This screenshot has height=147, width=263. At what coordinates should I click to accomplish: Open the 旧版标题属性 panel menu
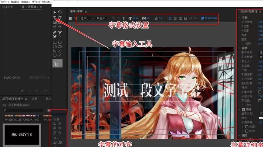point(260,12)
